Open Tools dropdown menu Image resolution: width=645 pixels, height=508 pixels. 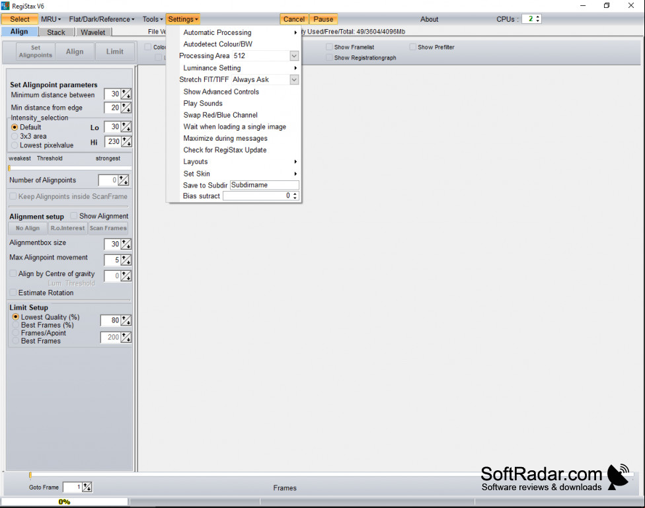point(153,19)
